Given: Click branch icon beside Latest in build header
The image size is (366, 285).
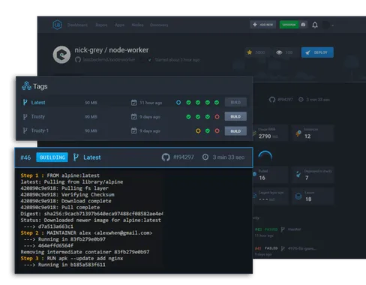Looking at the screenshot, I should pos(76,157).
